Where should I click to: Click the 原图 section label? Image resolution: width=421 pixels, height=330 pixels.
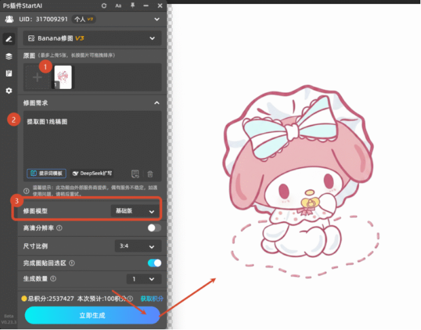point(29,55)
